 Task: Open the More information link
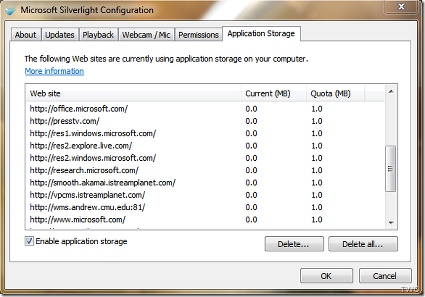click(54, 71)
